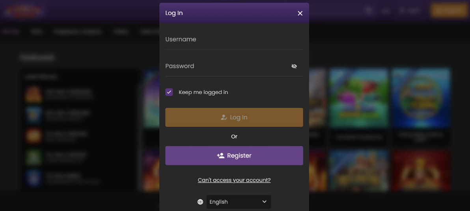
Task: Click the blurred search magnifier in the header
Action: pos(369,11)
